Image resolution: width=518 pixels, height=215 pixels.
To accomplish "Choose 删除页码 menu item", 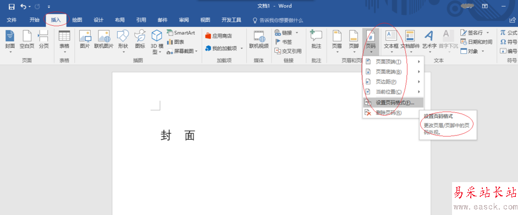I will [393, 112].
